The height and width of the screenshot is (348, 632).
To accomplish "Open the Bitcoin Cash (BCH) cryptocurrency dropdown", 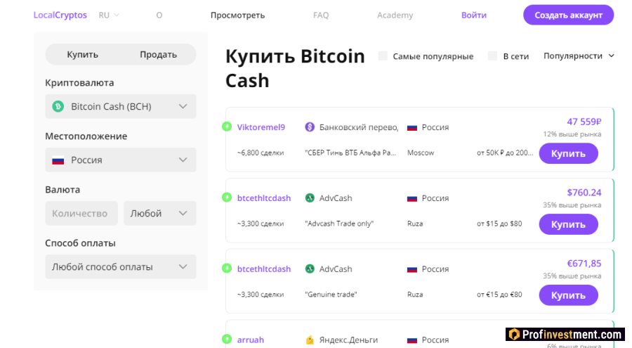I will click(x=121, y=107).
